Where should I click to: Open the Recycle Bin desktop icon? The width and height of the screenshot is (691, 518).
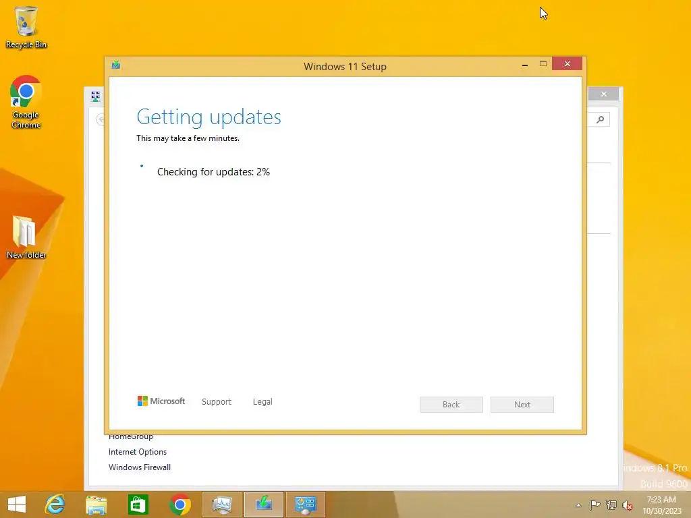(26, 27)
